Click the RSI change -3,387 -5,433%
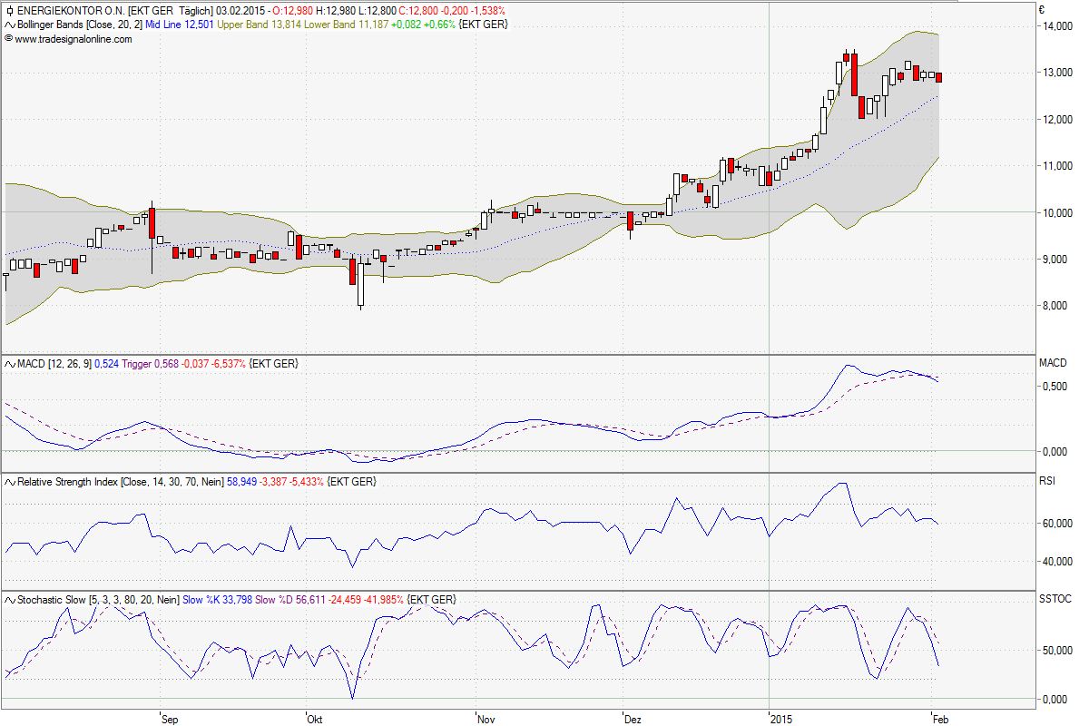1089x726 pixels. click(291, 482)
